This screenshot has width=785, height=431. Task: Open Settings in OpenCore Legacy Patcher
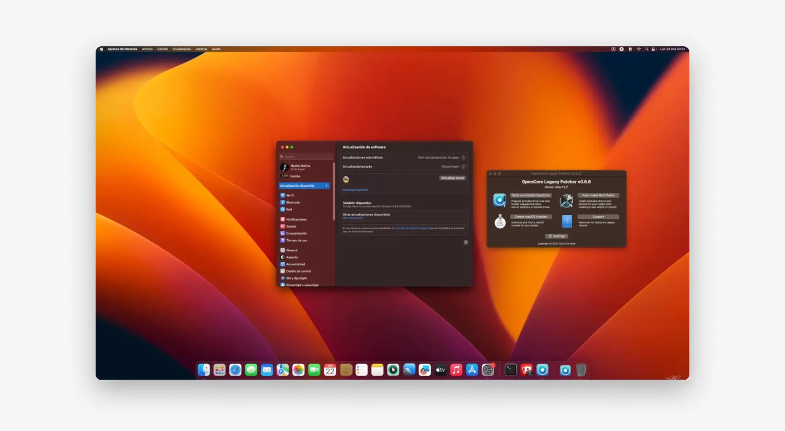pyautogui.click(x=557, y=236)
